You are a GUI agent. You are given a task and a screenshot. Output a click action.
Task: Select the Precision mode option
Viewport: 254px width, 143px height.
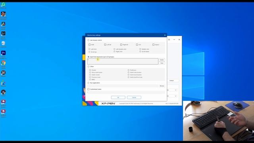point(90,77)
